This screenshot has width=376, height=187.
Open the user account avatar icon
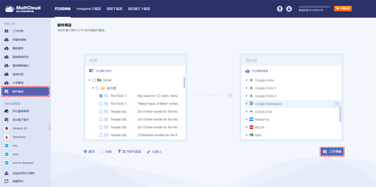pos(289,9)
